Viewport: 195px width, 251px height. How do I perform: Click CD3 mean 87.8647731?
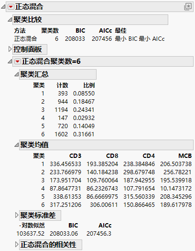coord(65,189)
